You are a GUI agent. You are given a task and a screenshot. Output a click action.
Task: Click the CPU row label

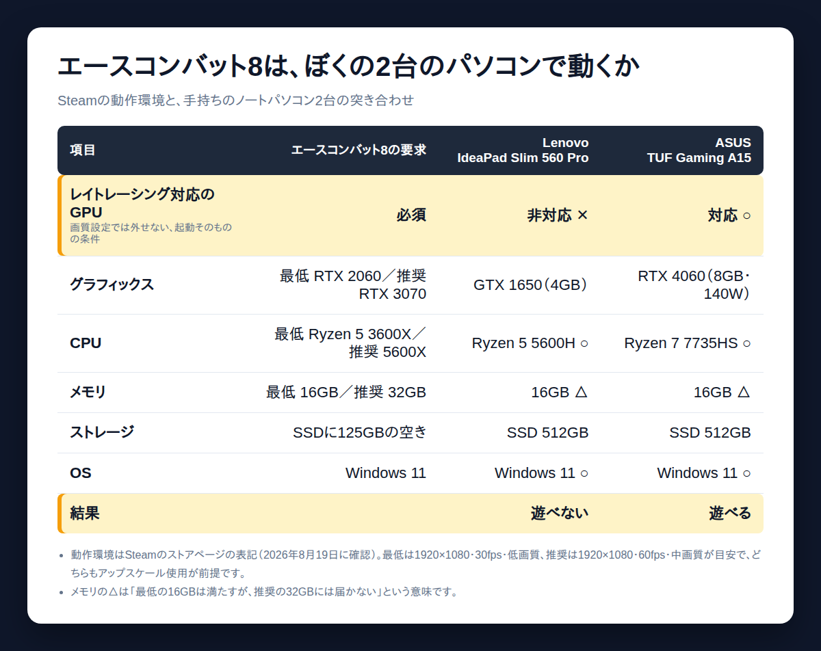[x=86, y=343]
